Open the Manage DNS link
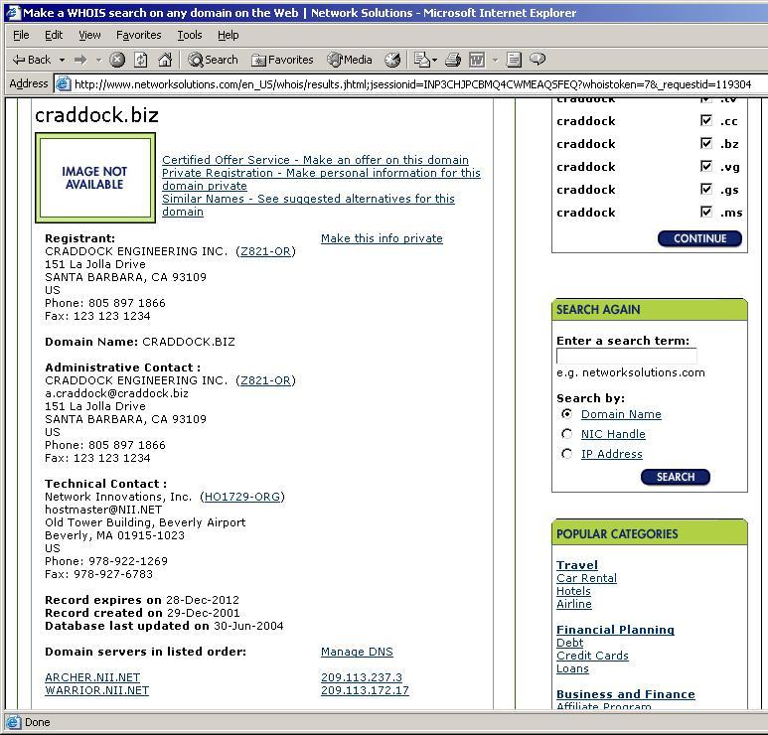This screenshot has width=768, height=735. pos(357,652)
